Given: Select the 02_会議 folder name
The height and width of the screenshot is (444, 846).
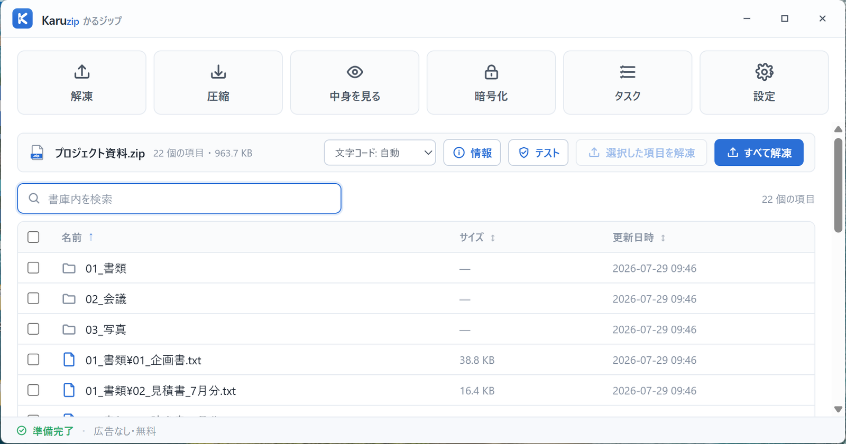Looking at the screenshot, I should tap(106, 299).
